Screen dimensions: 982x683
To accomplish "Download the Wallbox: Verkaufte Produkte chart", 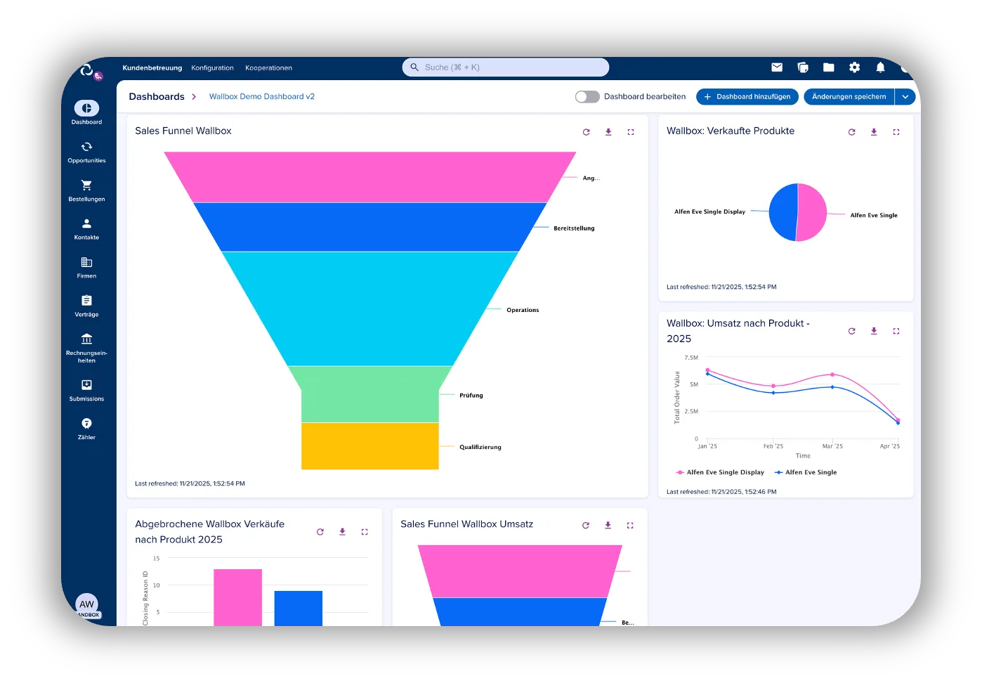I will point(874,132).
